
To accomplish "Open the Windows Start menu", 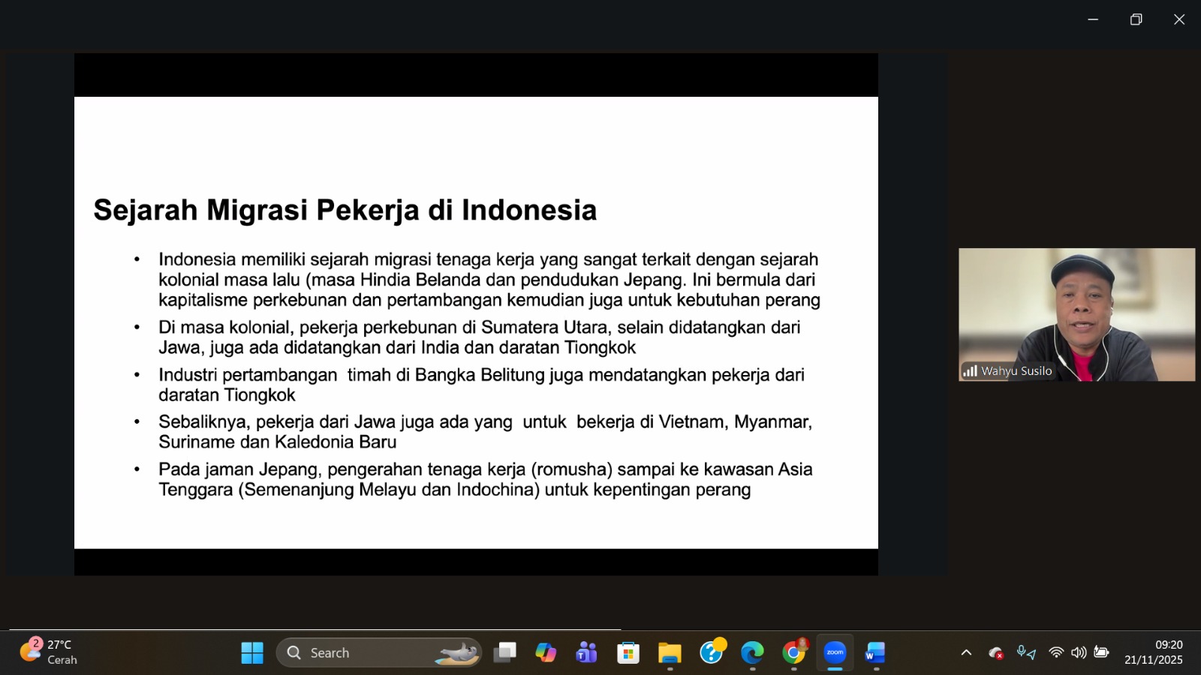I will [x=252, y=652].
